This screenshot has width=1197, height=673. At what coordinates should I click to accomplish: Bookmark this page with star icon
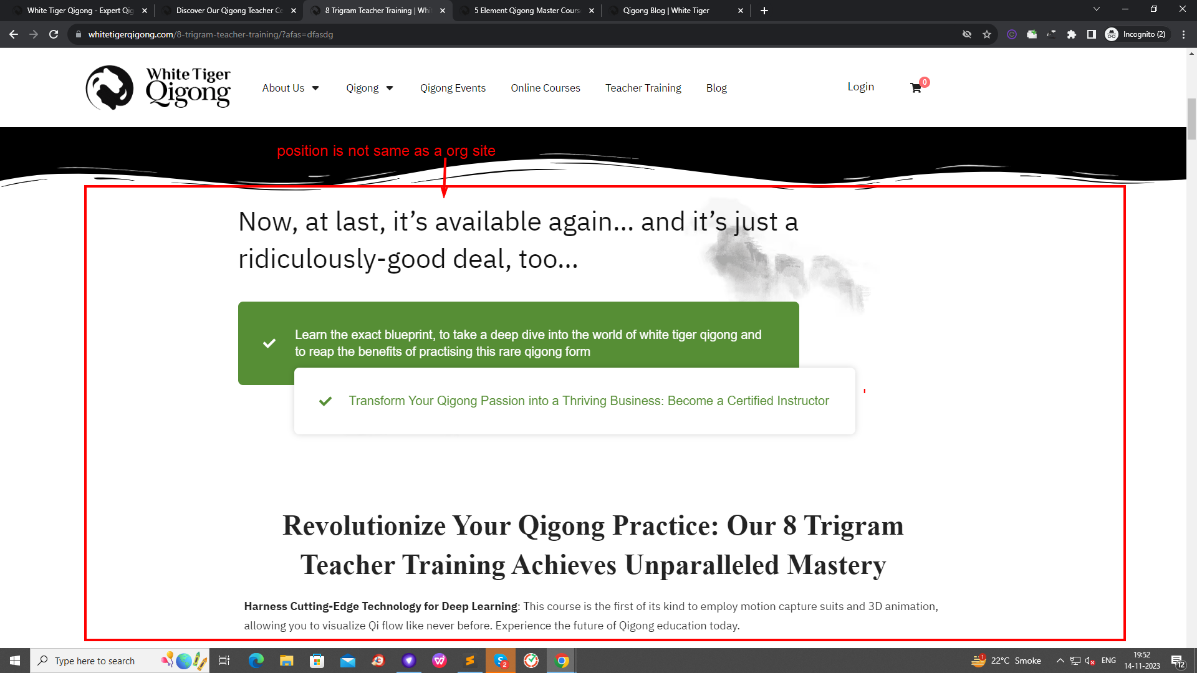pos(987,34)
